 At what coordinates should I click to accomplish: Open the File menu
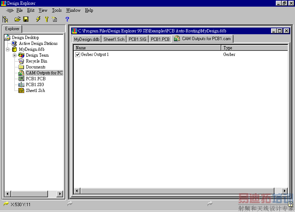(x=20, y=10)
